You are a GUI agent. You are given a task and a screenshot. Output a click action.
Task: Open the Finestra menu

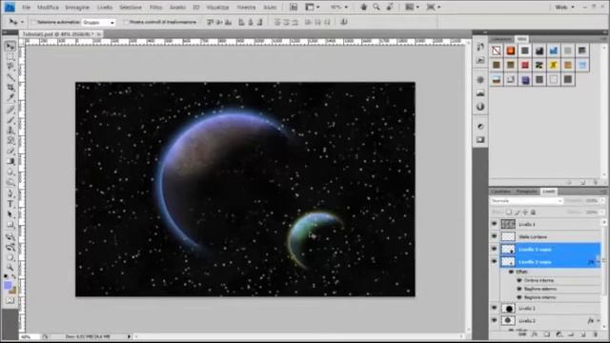pos(246,8)
